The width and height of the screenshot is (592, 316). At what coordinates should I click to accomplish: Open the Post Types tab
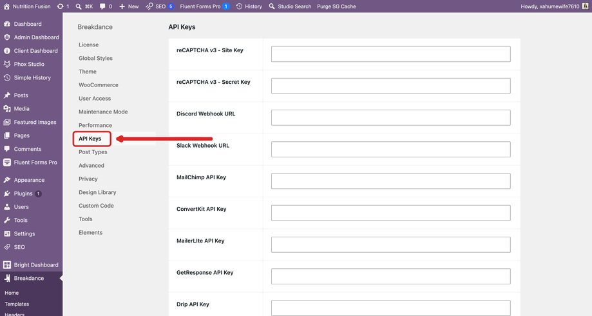(x=93, y=152)
